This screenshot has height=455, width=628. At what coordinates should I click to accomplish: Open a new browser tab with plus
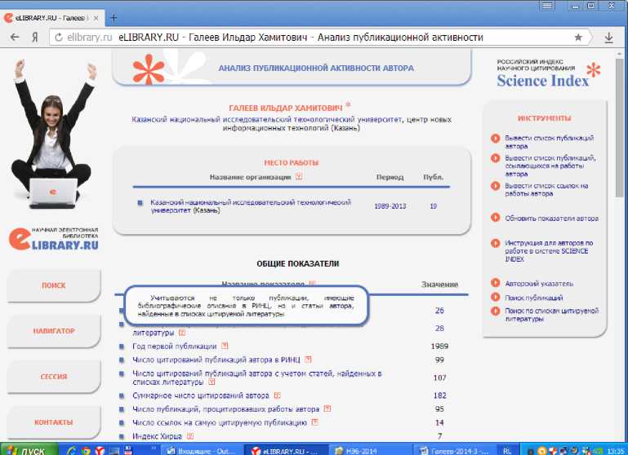click(x=114, y=18)
